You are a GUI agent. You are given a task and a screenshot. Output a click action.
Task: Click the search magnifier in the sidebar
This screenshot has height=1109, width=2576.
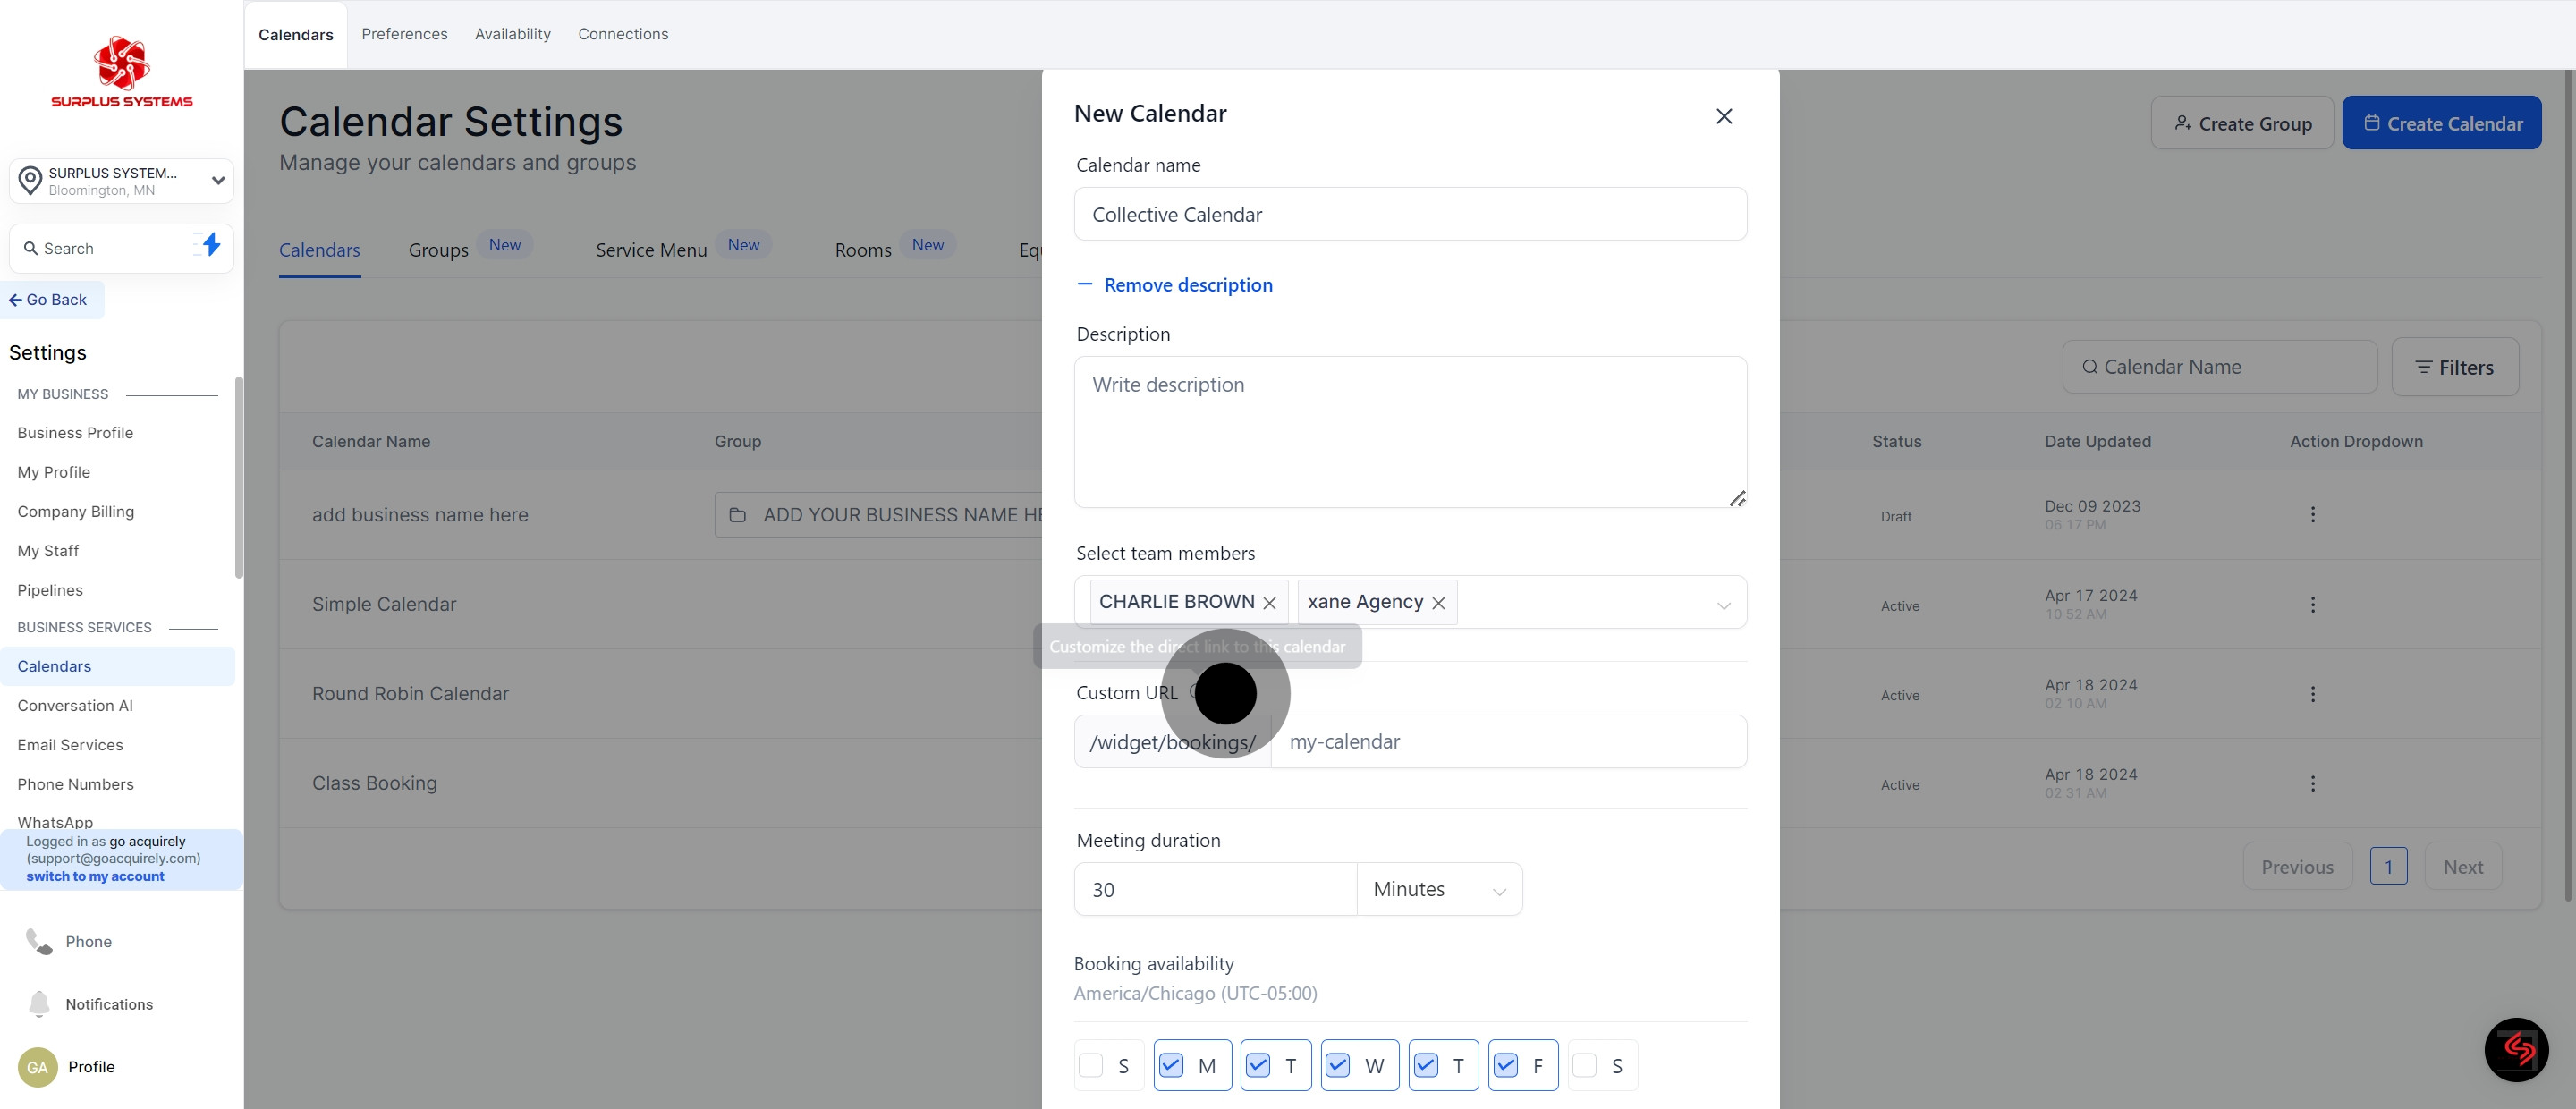(x=31, y=247)
